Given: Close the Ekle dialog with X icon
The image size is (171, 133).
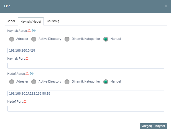Looking at the screenshot, I should (166, 6).
